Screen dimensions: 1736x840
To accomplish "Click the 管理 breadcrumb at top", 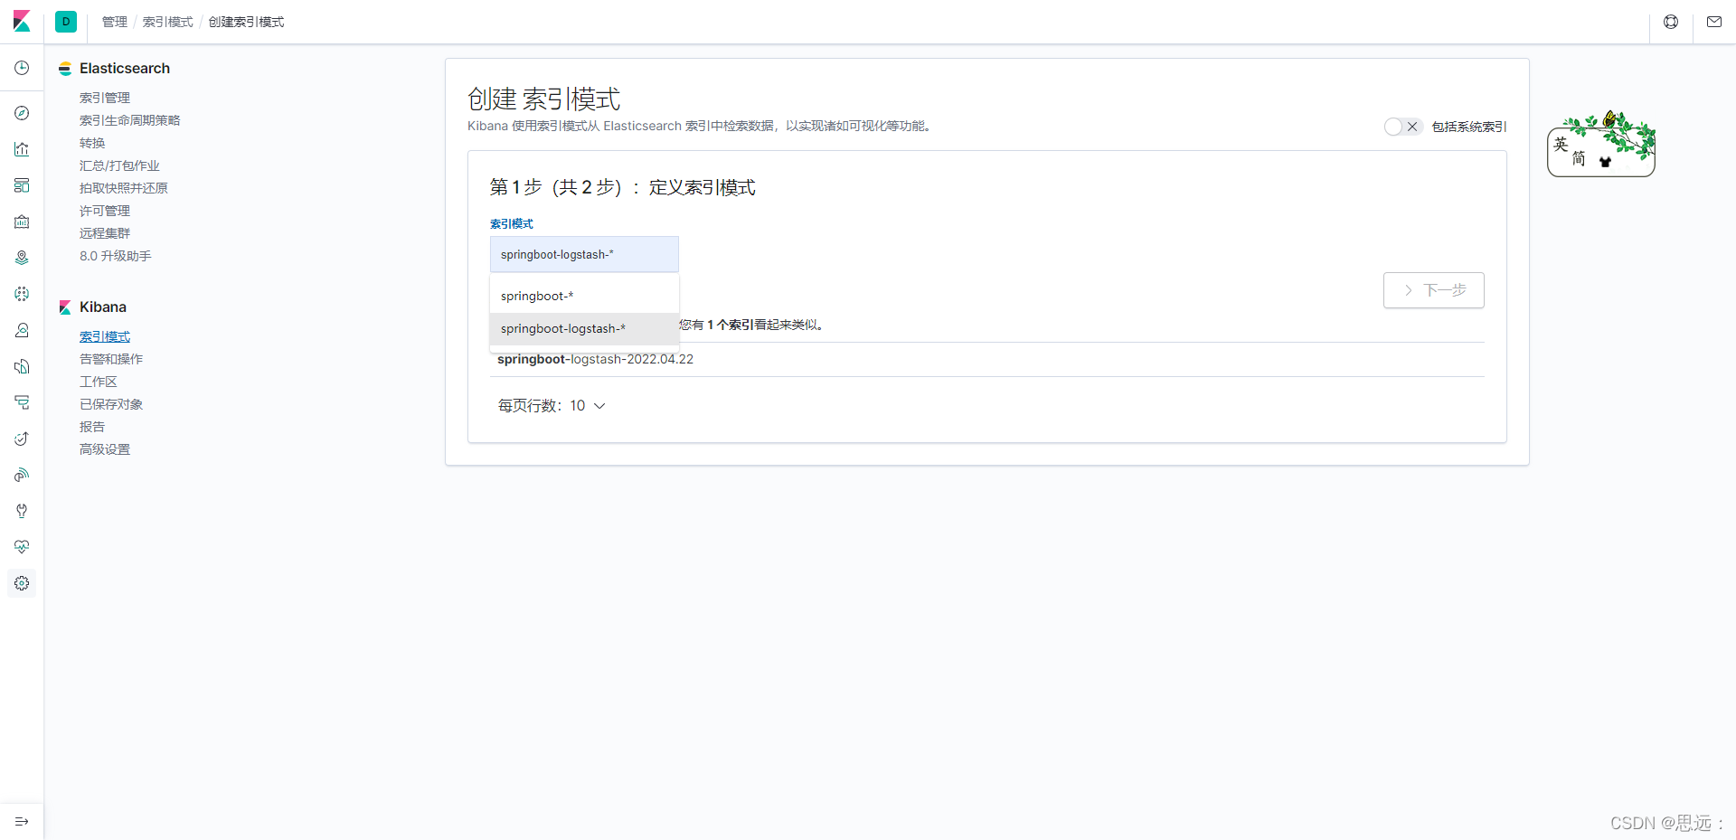I will tap(114, 22).
